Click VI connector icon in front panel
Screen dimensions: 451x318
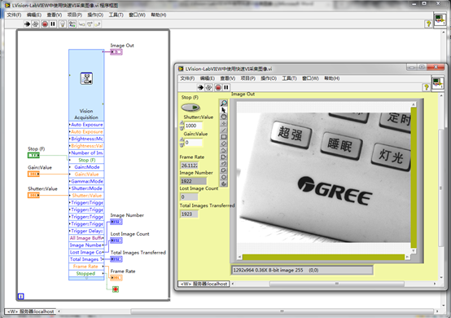point(438,83)
